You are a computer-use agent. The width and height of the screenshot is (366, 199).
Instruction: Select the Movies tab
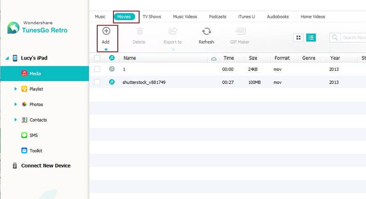[124, 17]
